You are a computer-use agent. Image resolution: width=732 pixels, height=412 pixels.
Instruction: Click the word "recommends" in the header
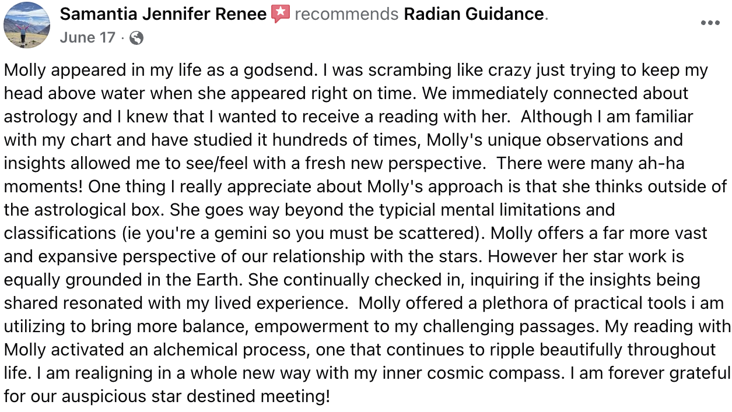pyautogui.click(x=346, y=14)
